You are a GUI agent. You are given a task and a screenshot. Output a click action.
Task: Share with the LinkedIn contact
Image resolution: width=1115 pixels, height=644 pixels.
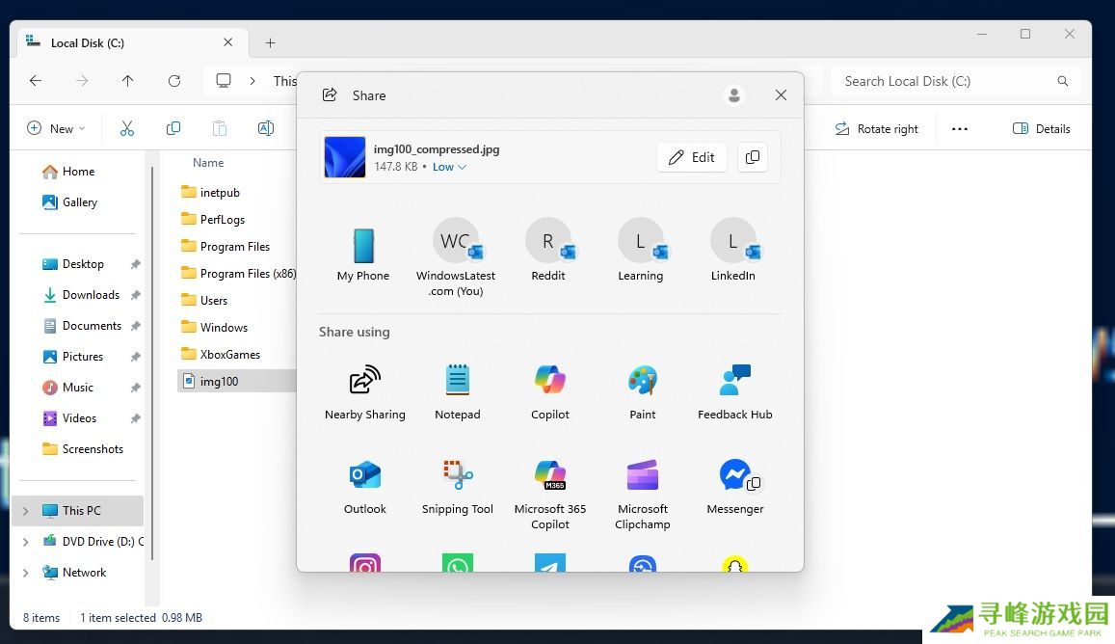(733, 250)
